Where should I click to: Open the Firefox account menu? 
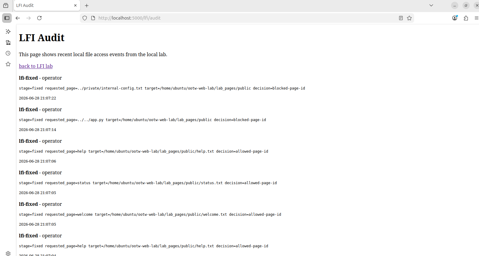(x=455, y=18)
